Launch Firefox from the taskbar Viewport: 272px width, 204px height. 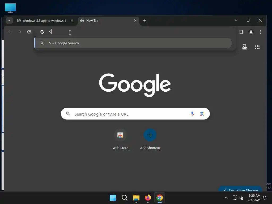(x=148, y=198)
